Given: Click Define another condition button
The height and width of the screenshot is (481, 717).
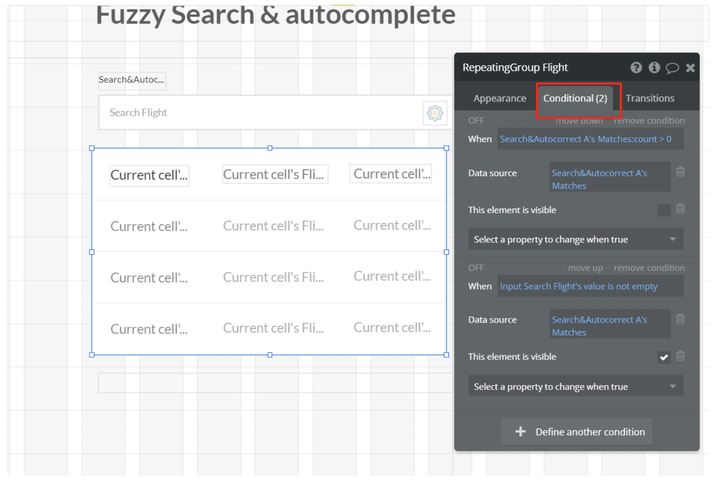Looking at the screenshot, I should [x=576, y=432].
